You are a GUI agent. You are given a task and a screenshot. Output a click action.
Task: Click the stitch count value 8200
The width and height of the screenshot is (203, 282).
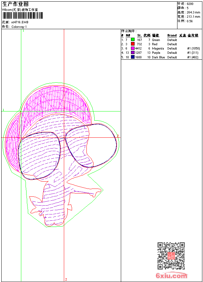click(190, 4)
